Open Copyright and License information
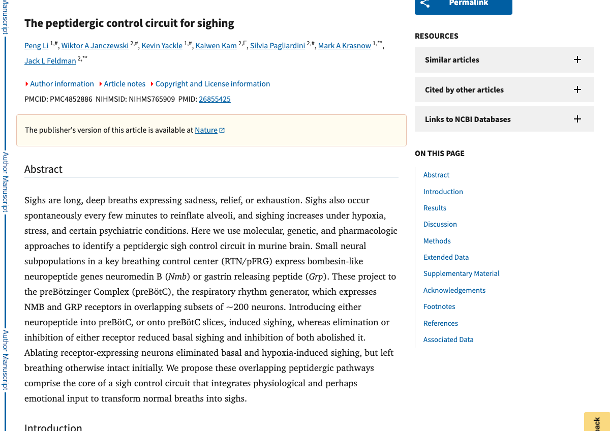610x431 pixels. click(x=212, y=83)
